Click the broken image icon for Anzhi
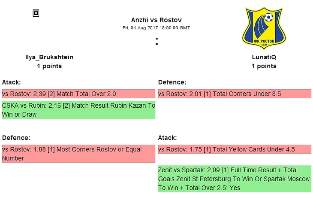The width and height of the screenshot is (313, 206). (36, 13)
